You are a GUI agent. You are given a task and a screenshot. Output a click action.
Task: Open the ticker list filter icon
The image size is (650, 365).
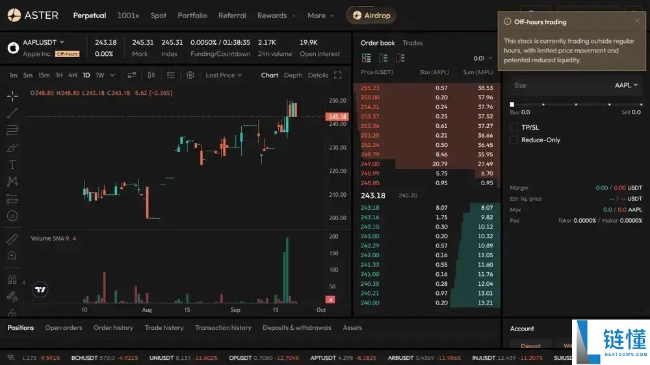[x=11, y=358]
